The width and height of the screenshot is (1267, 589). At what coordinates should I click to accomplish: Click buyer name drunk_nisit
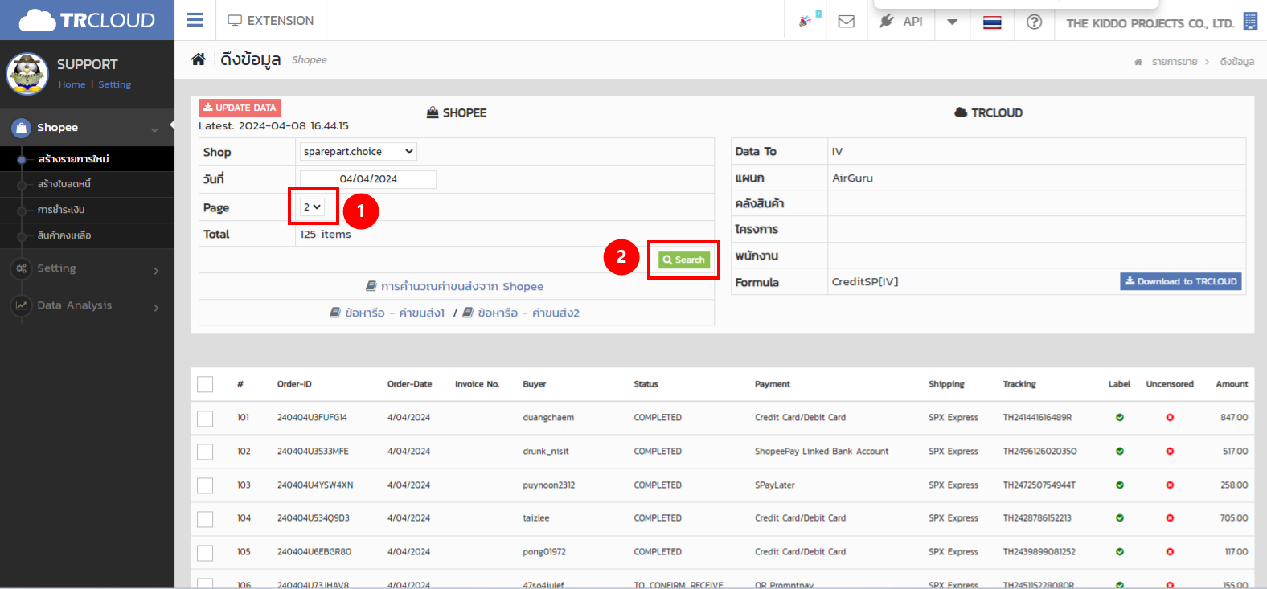pos(546,452)
